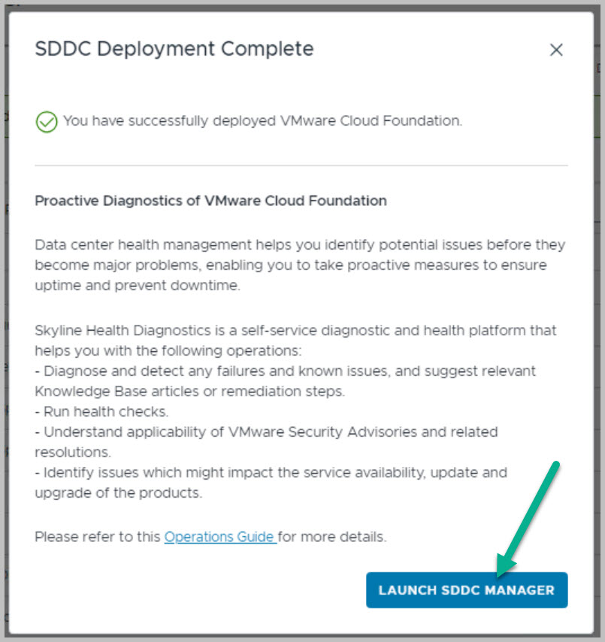605x642 pixels.
Task: Click the Proactive Diagnostics heading
Action: (x=210, y=201)
